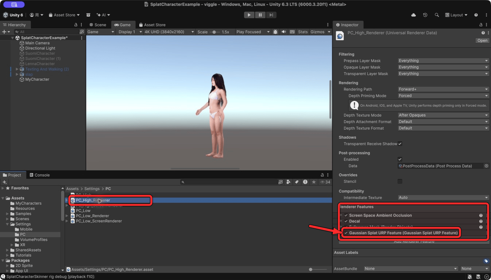The width and height of the screenshot is (491, 280).
Task: Toggle Transparent Receive Shadows checkbox
Action: tap(400, 144)
